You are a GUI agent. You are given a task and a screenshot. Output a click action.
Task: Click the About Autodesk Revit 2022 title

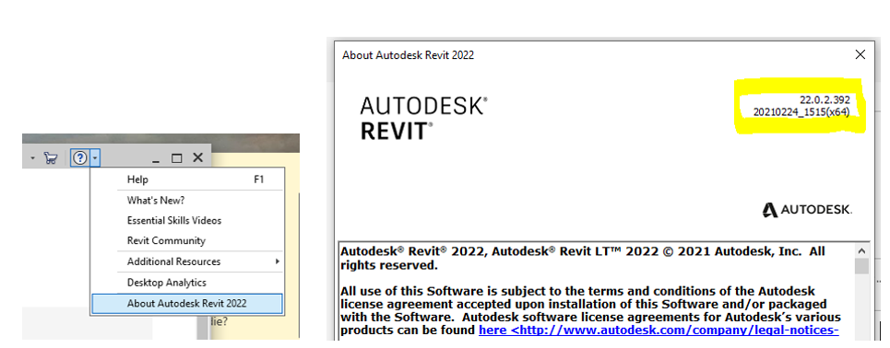click(x=408, y=55)
